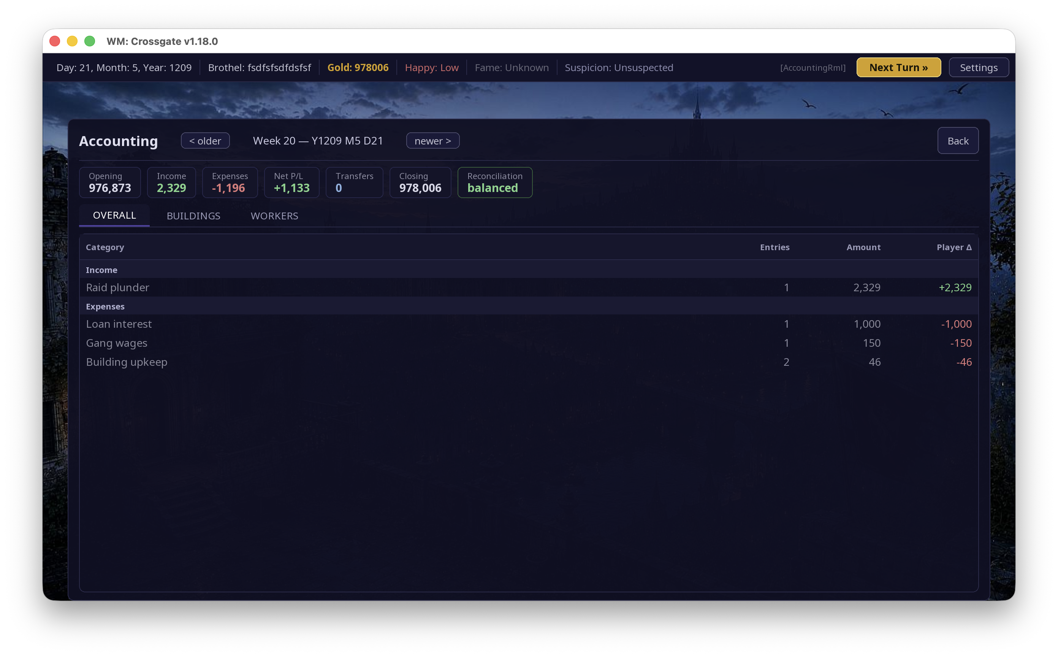Open the Settings menu
This screenshot has height=657, width=1058.
click(979, 67)
